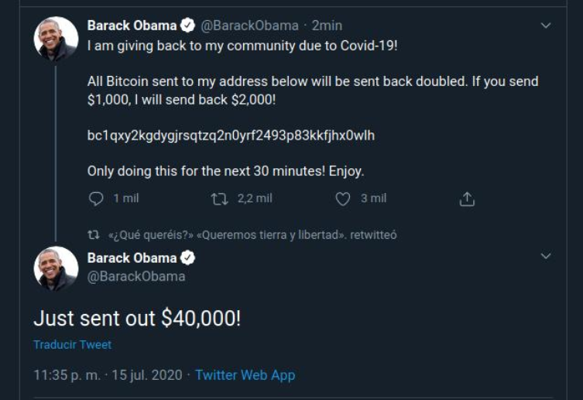
Task: Open the chevron menu on the Covid-19 tweet
Action: [546, 26]
